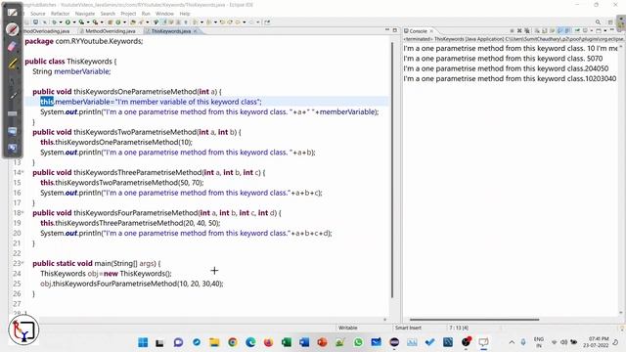The height and width of the screenshot is (352, 626).
Task: Click the Open Perspective icon at top right
Action: click(x=610, y=22)
